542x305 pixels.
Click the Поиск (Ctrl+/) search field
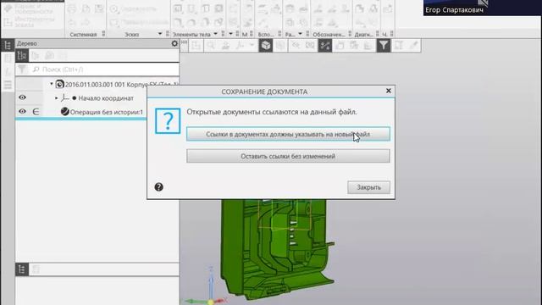click(x=105, y=69)
